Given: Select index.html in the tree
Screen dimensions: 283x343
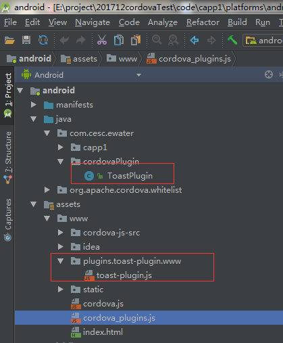Looking at the screenshot, I should pyautogui.click(x=103, y=332).
